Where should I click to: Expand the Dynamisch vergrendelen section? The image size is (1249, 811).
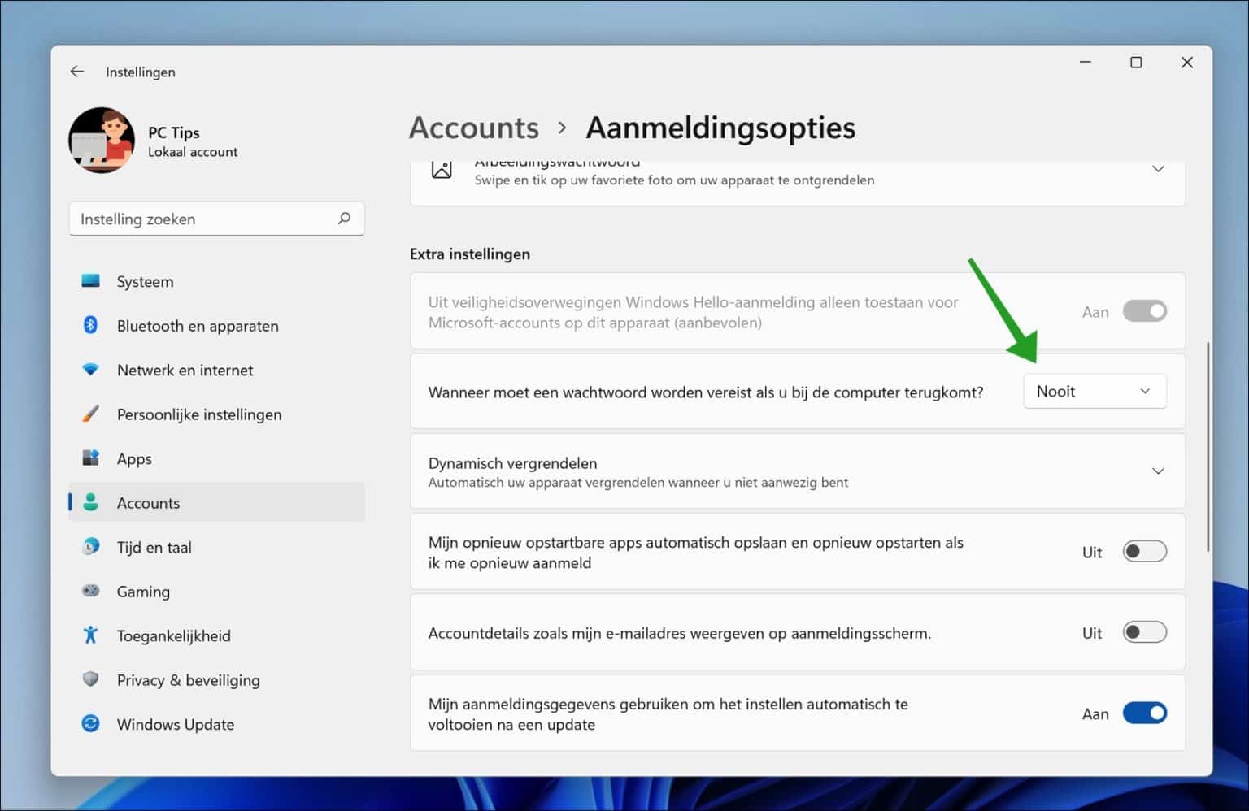click(1160, 471)
